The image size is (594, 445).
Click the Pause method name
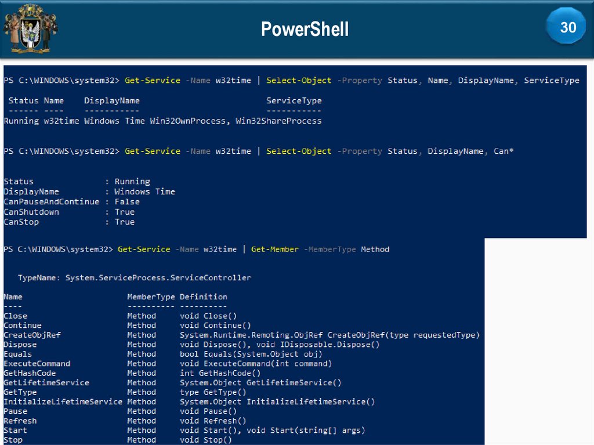pyautogui.click(x=16, y=411)
